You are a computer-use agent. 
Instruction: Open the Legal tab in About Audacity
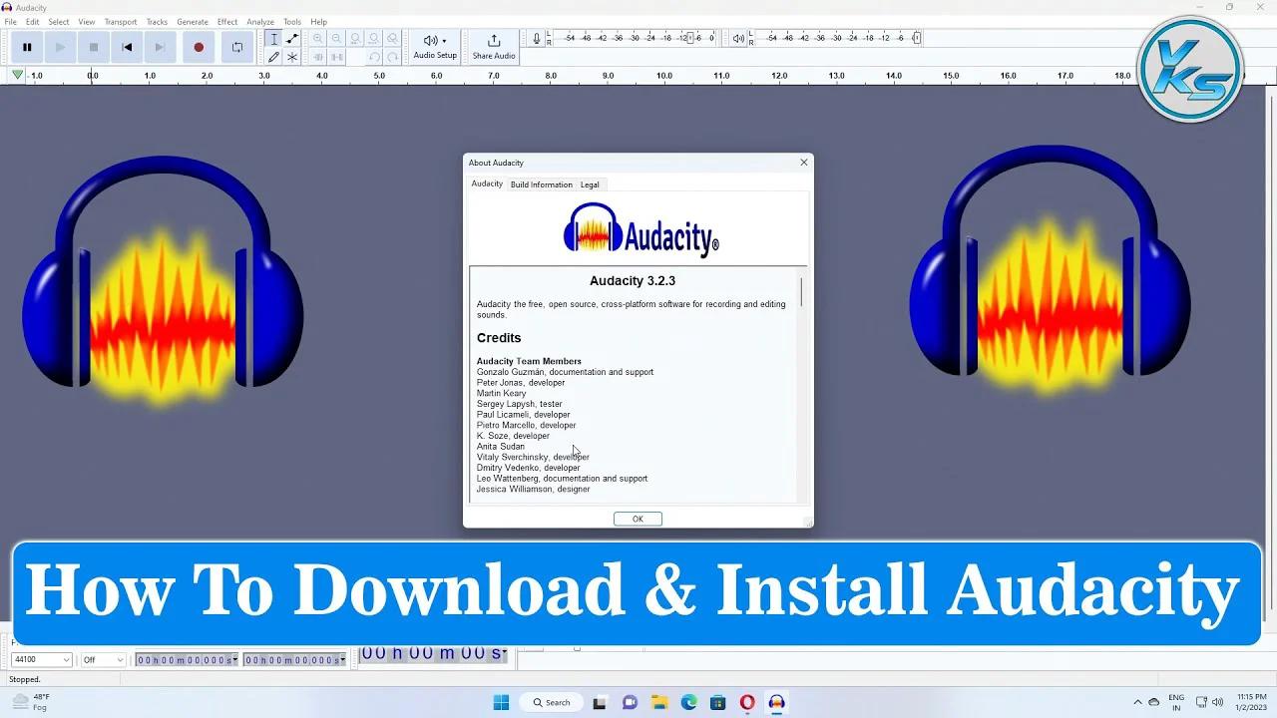point(590,184)
